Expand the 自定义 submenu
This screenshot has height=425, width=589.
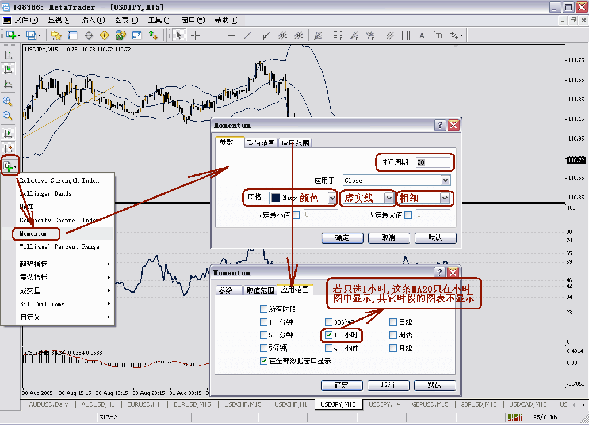[66, 317]
